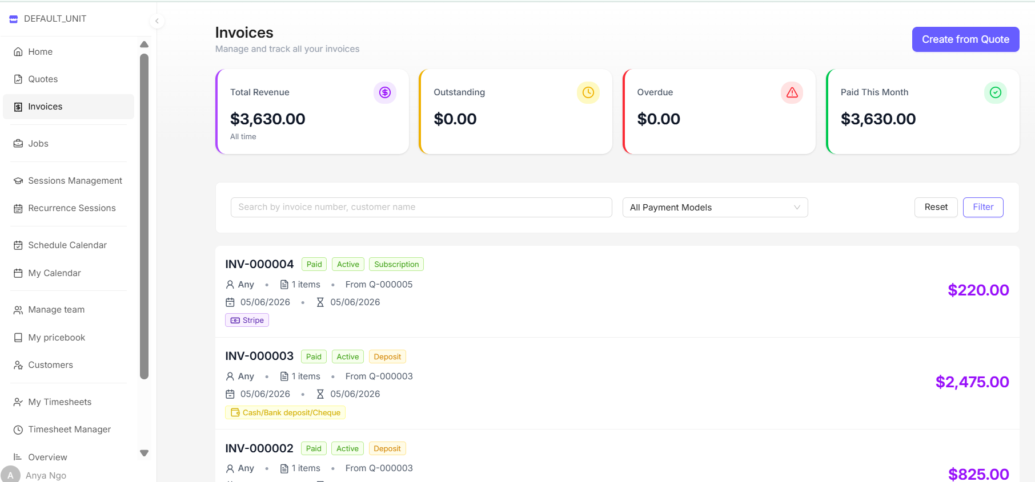Screen dimensions: 1035x482
Task: Click the Stripe payment tag on INV-000004
Action: tap(247, 321)
